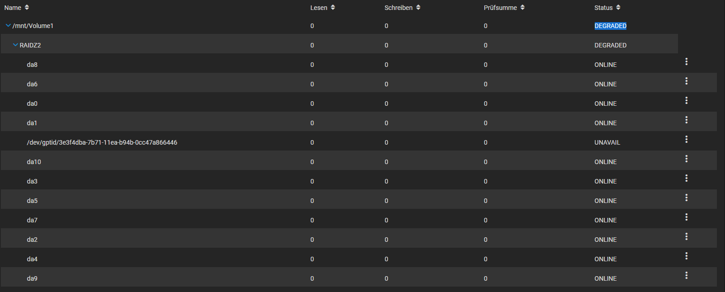
Task: Sort by the Status column header
Action: click(607, 8)
